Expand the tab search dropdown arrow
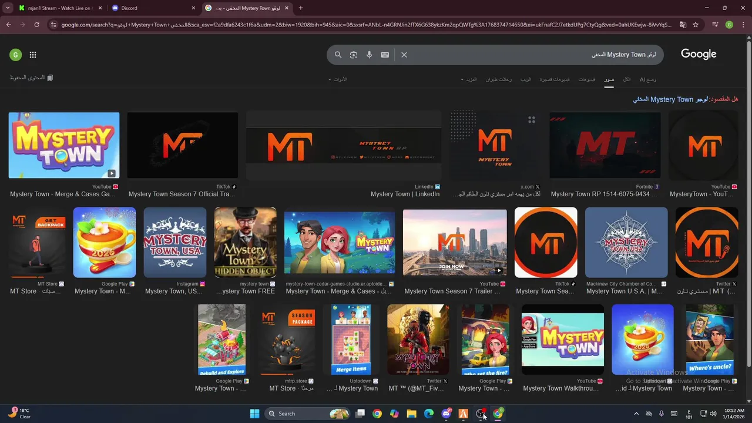 tap(8, 8)
